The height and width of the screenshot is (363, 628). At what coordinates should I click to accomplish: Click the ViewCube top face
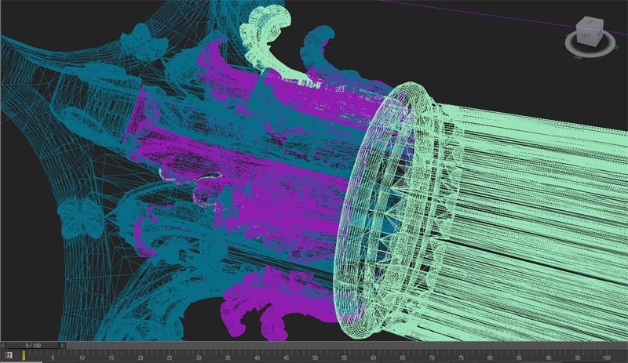[x=590, y=24]
